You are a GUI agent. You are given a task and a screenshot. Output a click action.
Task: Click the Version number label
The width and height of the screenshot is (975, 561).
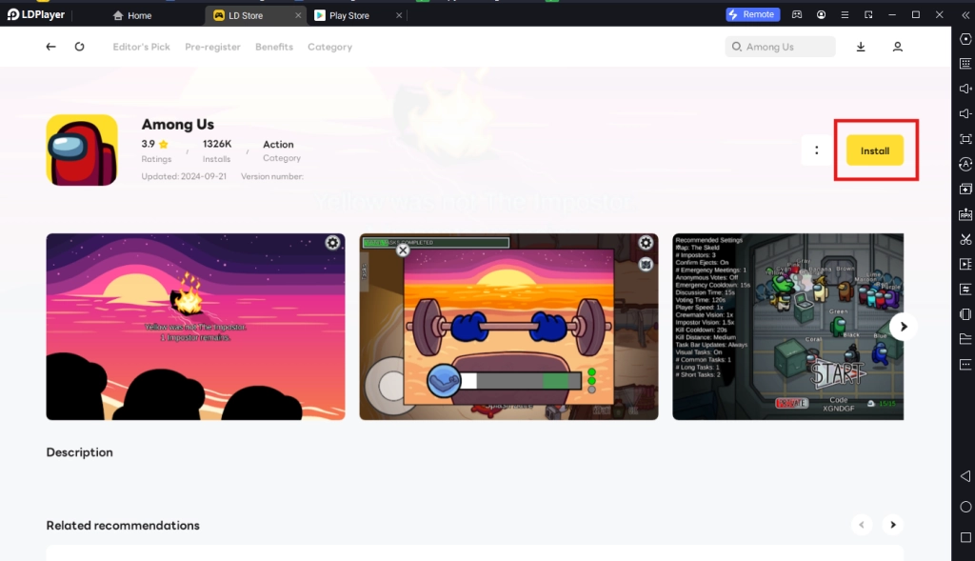(x=271, y=176)
